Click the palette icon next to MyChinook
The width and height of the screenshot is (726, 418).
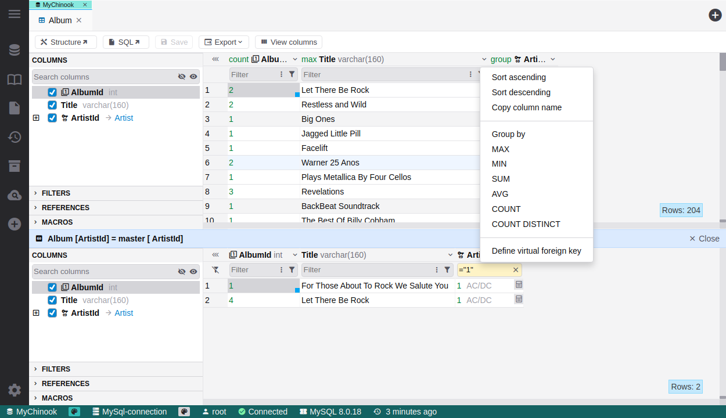74,412
